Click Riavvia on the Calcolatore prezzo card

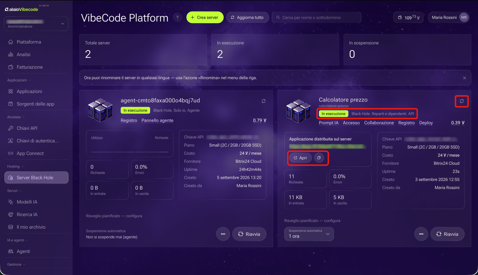coord(447,234)
